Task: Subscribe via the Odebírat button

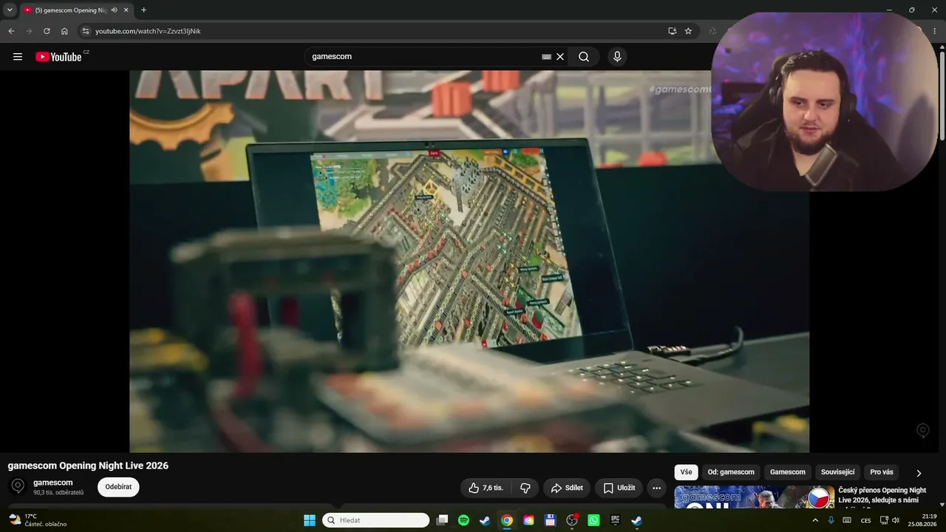Action: [118, 487]
